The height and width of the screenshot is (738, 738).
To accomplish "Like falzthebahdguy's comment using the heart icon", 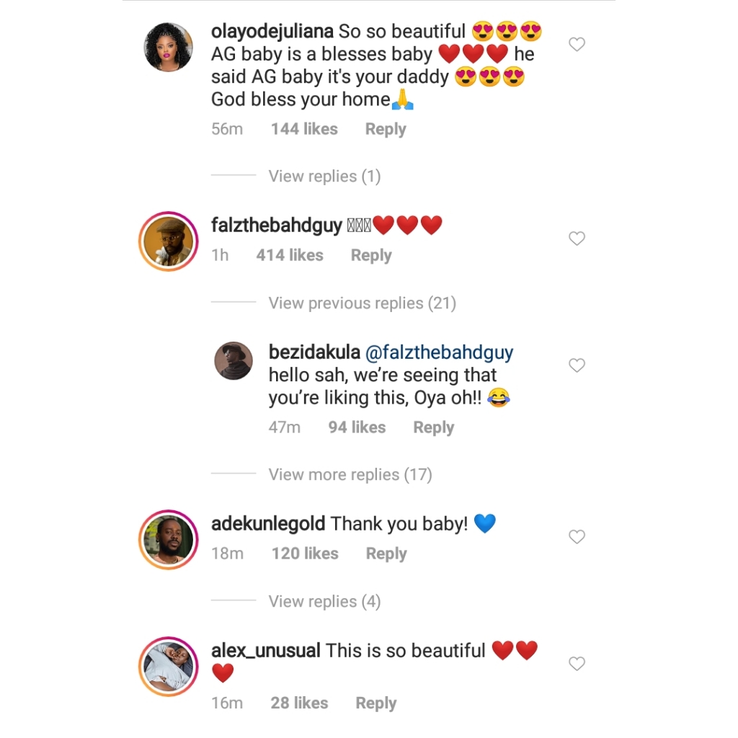I will [x=577, y=238].
